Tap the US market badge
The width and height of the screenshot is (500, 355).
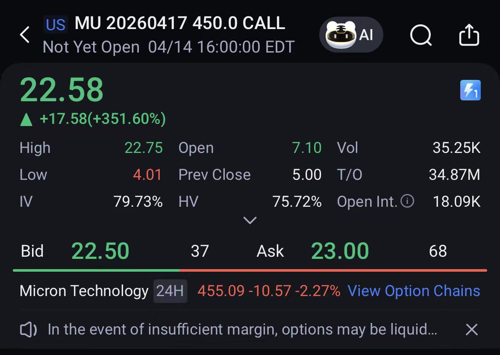click(x=56, y=24)
